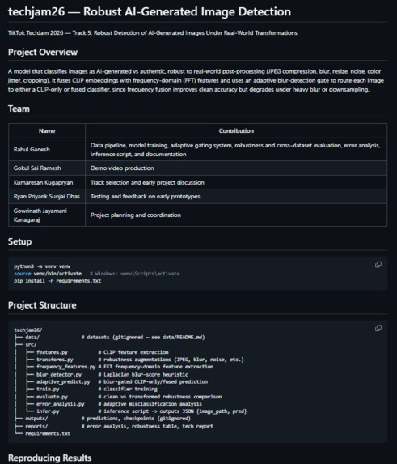The height and width of the screenshot is (464, 397).
Task: Click the Laplacian blur-score heuristic comment
Action: (143, 374)
